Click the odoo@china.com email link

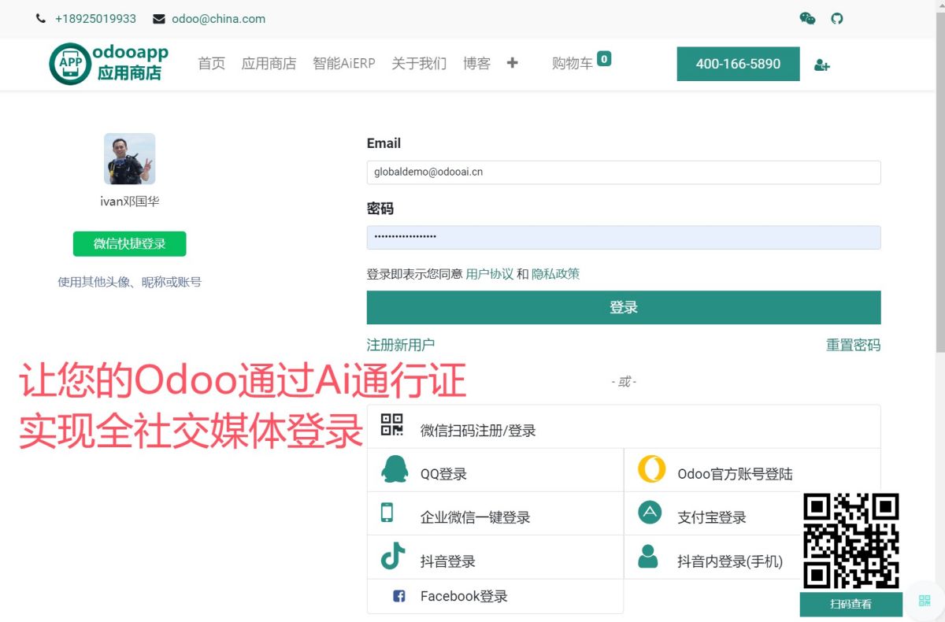(219, 19)
